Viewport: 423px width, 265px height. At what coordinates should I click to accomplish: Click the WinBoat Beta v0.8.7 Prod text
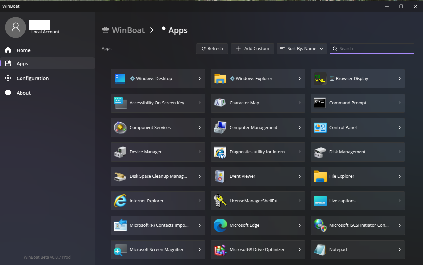click(47, 257)
